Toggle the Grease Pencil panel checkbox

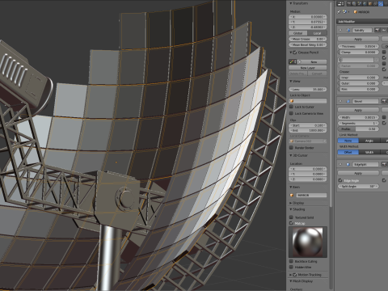pos(295,53)
